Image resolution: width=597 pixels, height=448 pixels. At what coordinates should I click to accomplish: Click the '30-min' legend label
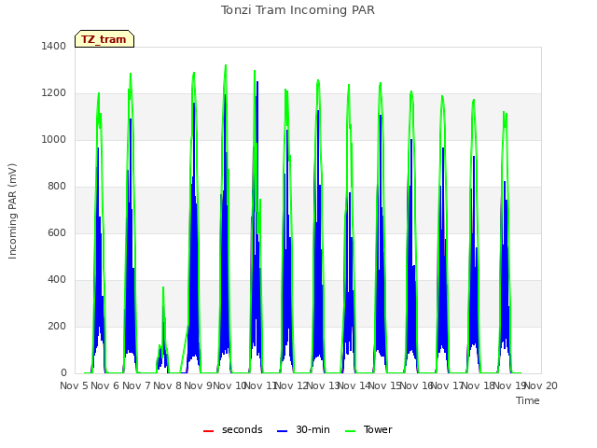coord(312,429)
